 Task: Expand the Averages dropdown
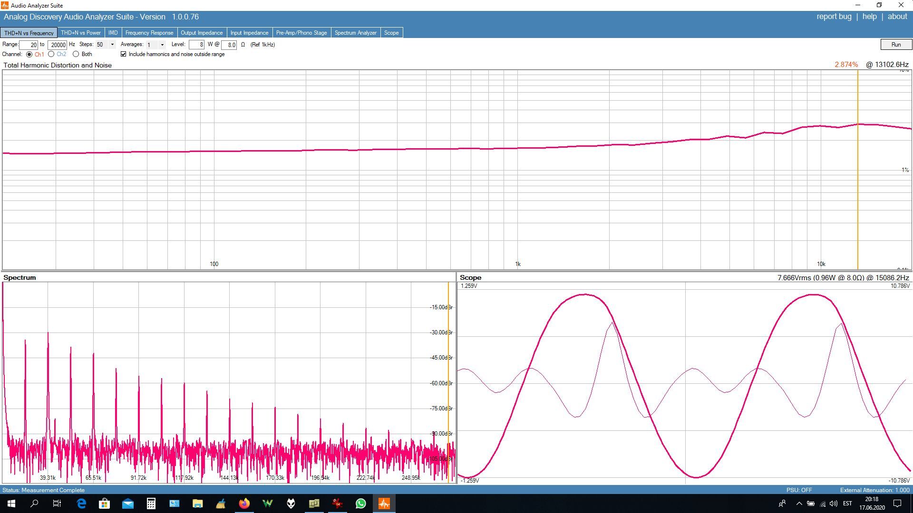pyautogui.click(x=162, y=45)
